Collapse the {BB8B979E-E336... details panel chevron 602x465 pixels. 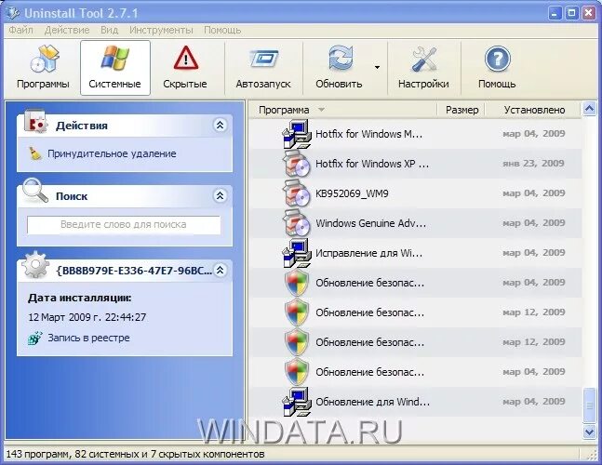[x=220, y=270]
